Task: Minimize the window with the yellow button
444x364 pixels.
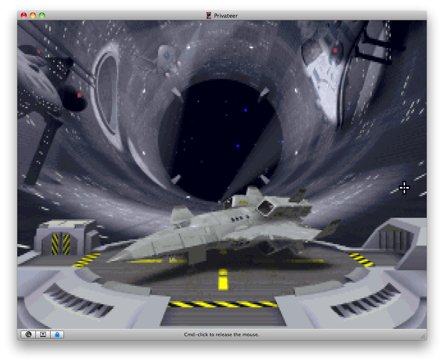Action: pos(33,16)
